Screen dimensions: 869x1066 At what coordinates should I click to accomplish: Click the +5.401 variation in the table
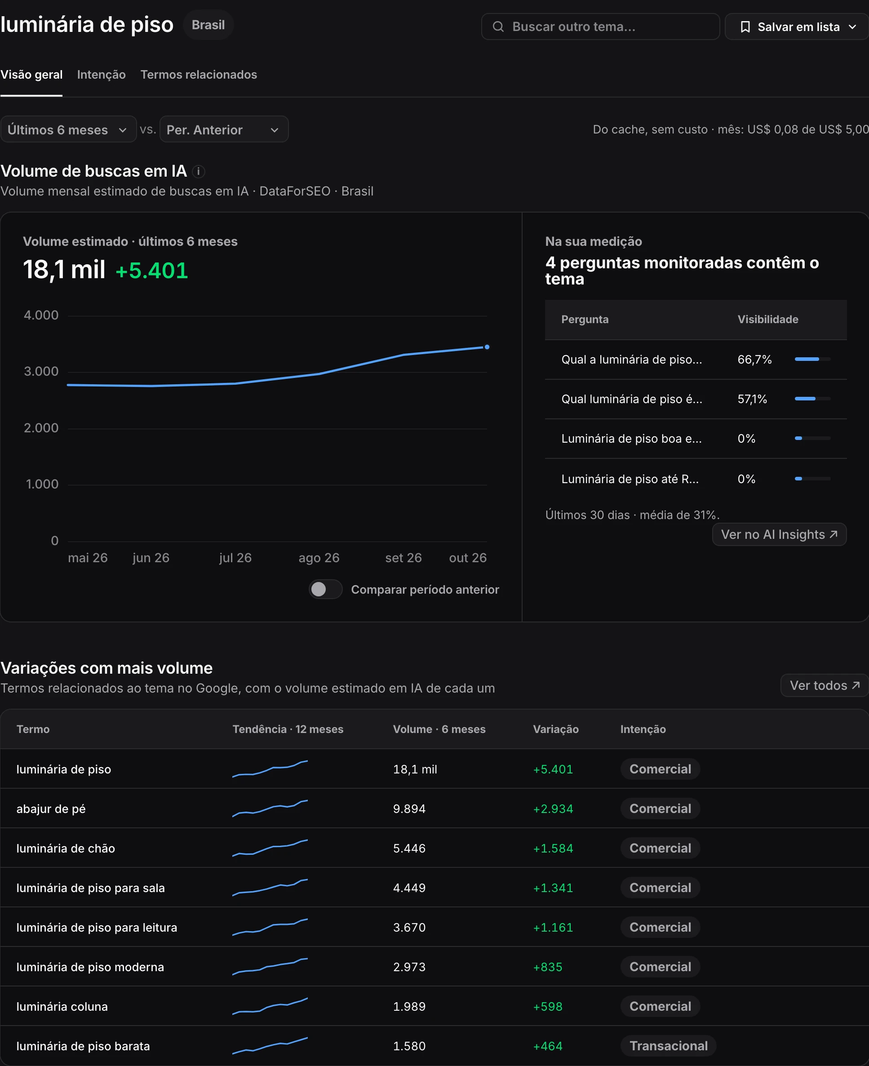553,769
